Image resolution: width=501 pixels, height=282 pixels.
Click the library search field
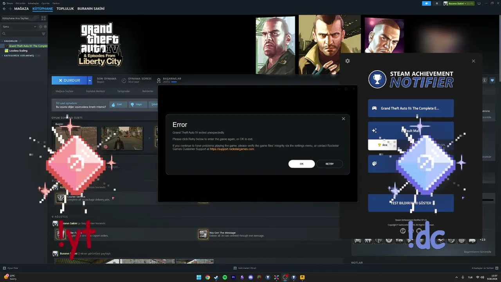[22, 34]
